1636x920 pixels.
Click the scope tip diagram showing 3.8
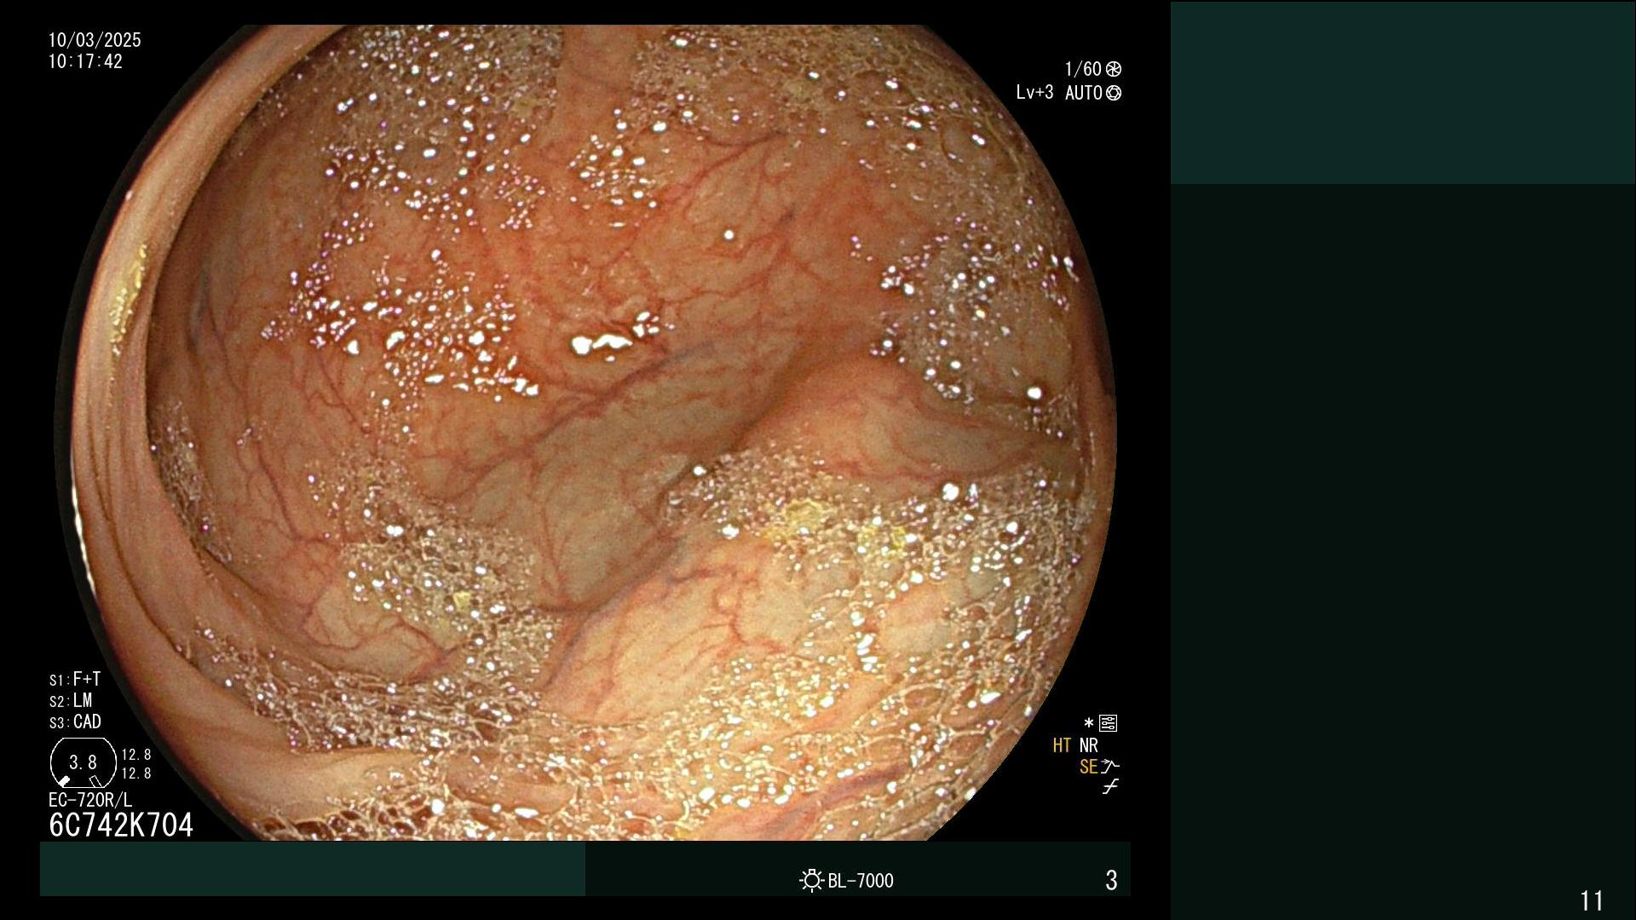84,762
